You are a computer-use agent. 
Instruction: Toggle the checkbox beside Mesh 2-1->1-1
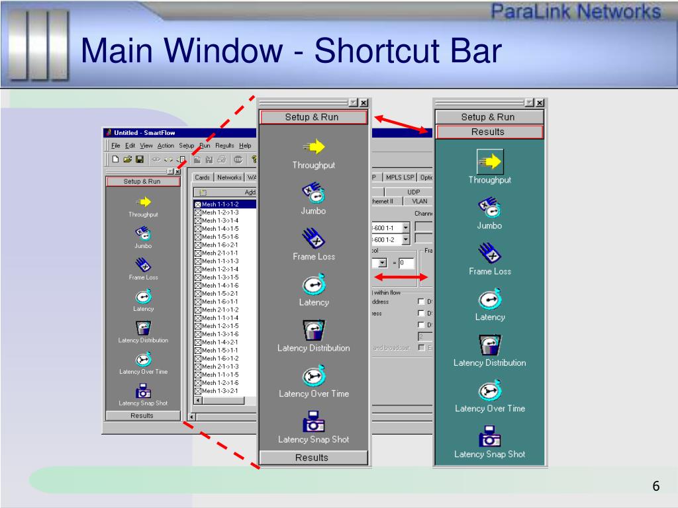tap(197, 253)
